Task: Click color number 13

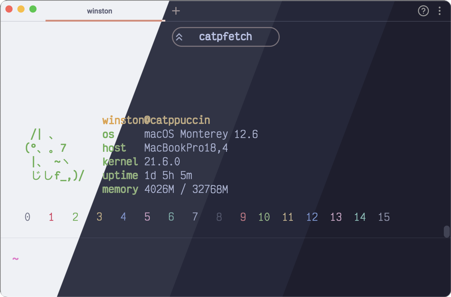Action: (336, 217)
